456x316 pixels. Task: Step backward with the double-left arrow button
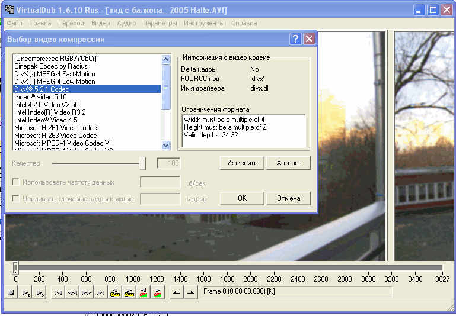coord(72,292)
